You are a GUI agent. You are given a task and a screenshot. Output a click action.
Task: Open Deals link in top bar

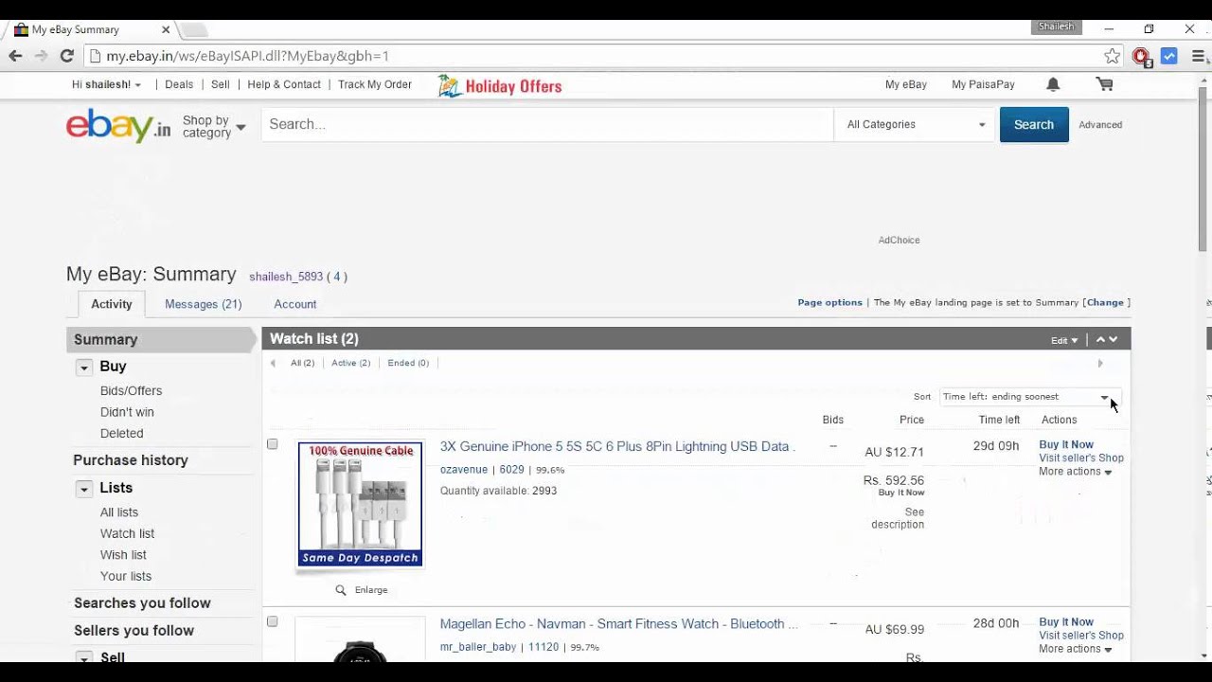179,84
